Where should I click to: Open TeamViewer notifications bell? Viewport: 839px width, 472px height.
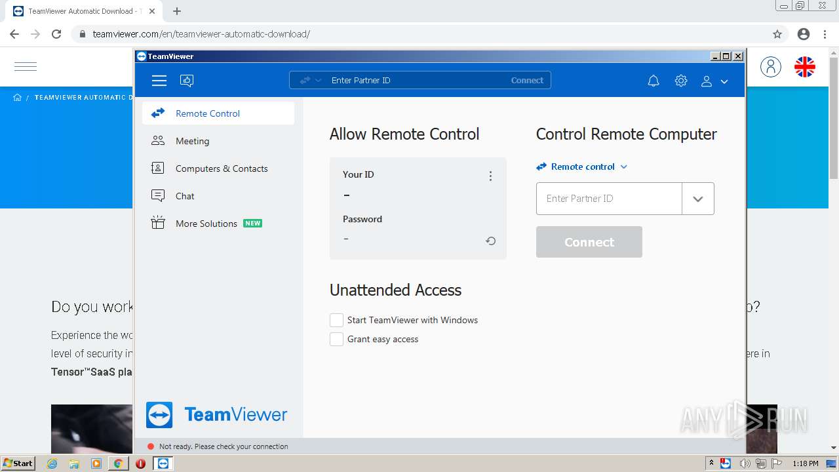(x=654, y=81)
